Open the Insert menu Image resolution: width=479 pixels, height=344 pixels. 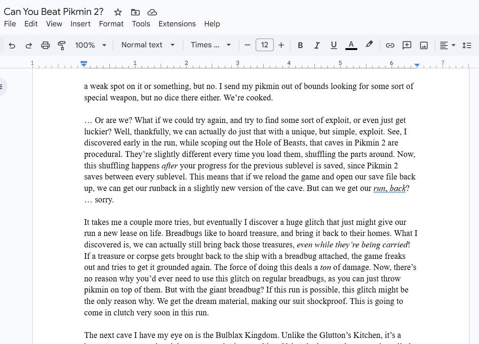(81, 24)
